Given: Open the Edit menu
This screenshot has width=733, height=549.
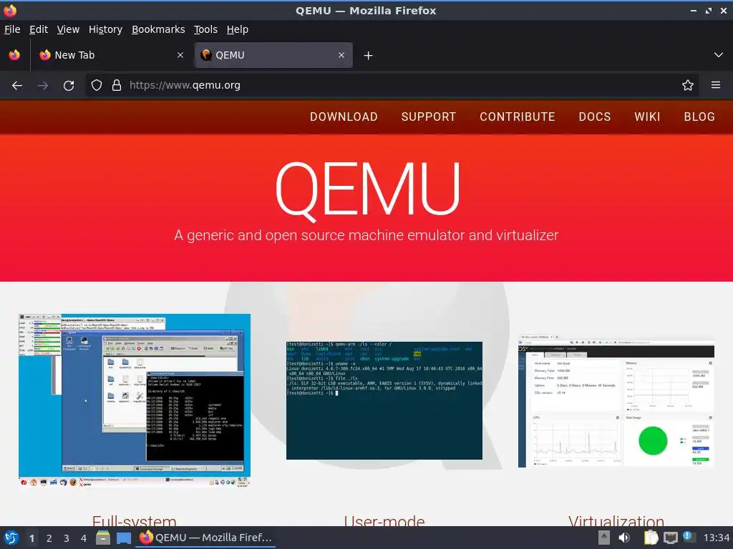Looking at the screenshot, I should pyautogui.click(x=39, y=29).
